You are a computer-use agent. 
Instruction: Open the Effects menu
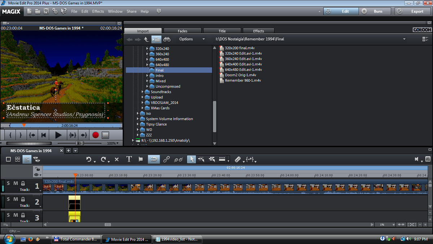pyautogui.click(x=98, y=11)
